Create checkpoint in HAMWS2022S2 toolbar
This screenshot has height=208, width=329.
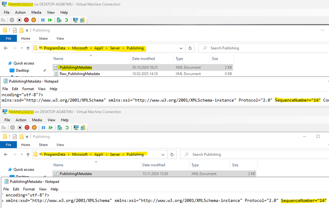point(59,20)
